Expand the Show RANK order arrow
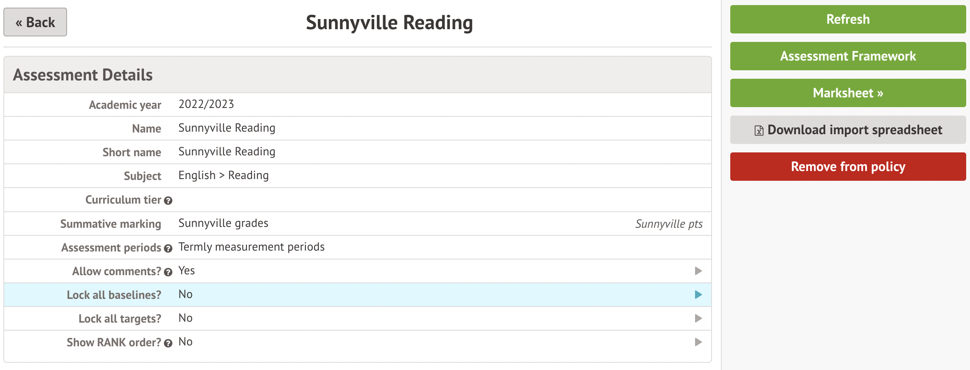 coord(698,342)
